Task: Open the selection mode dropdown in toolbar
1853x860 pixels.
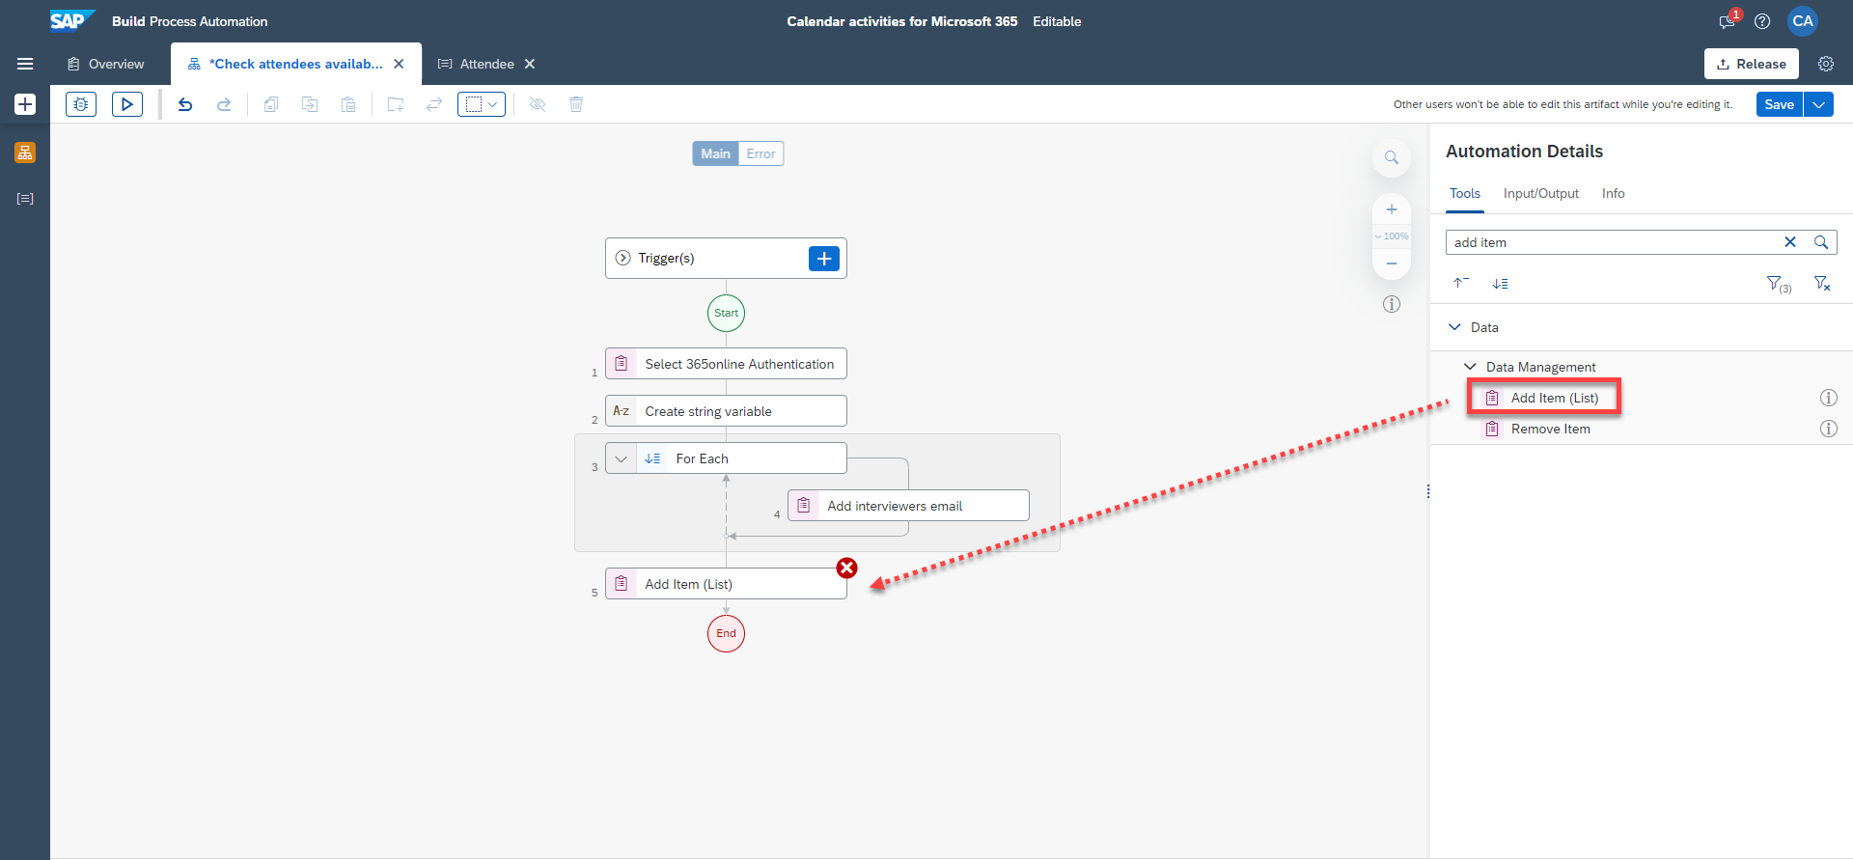Action: (x=482, y=104)
